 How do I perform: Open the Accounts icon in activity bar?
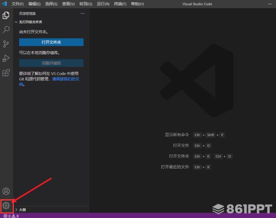click(x=6, y=191)
